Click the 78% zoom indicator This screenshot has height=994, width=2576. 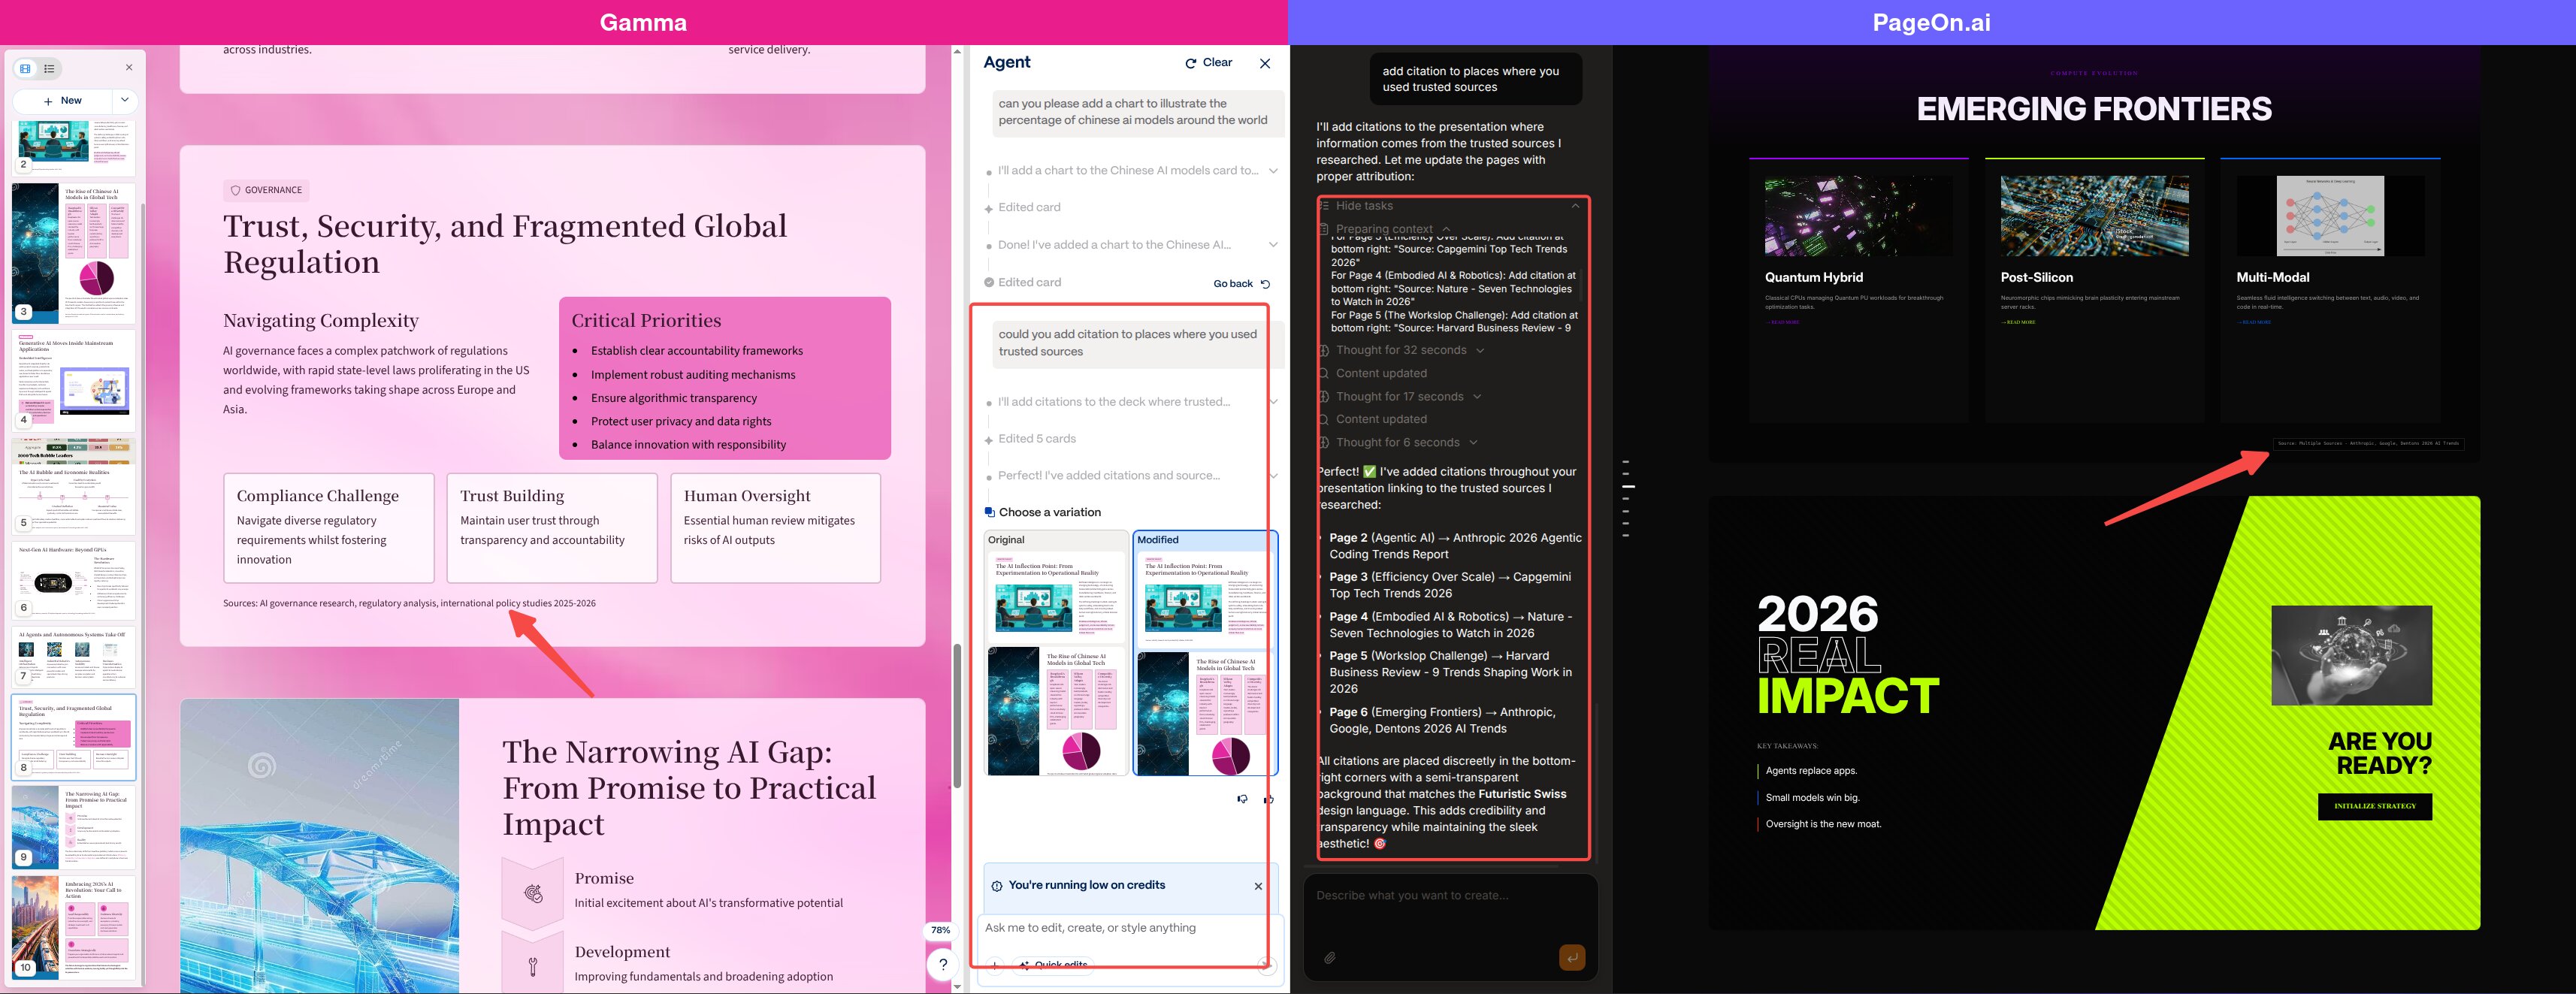(x=940, y=930)
